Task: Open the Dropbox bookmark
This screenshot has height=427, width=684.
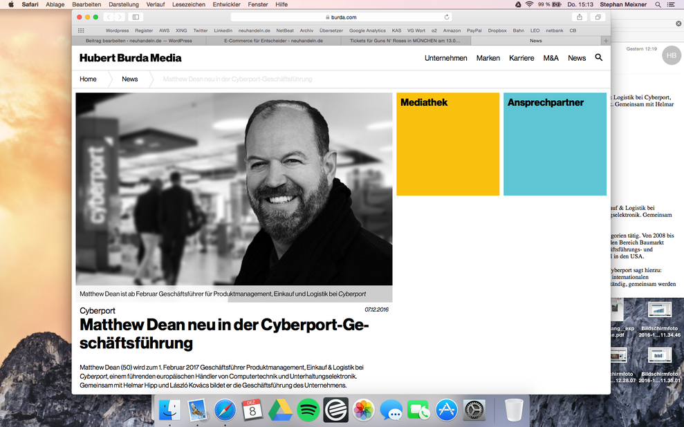Action: tap(497, 30)
